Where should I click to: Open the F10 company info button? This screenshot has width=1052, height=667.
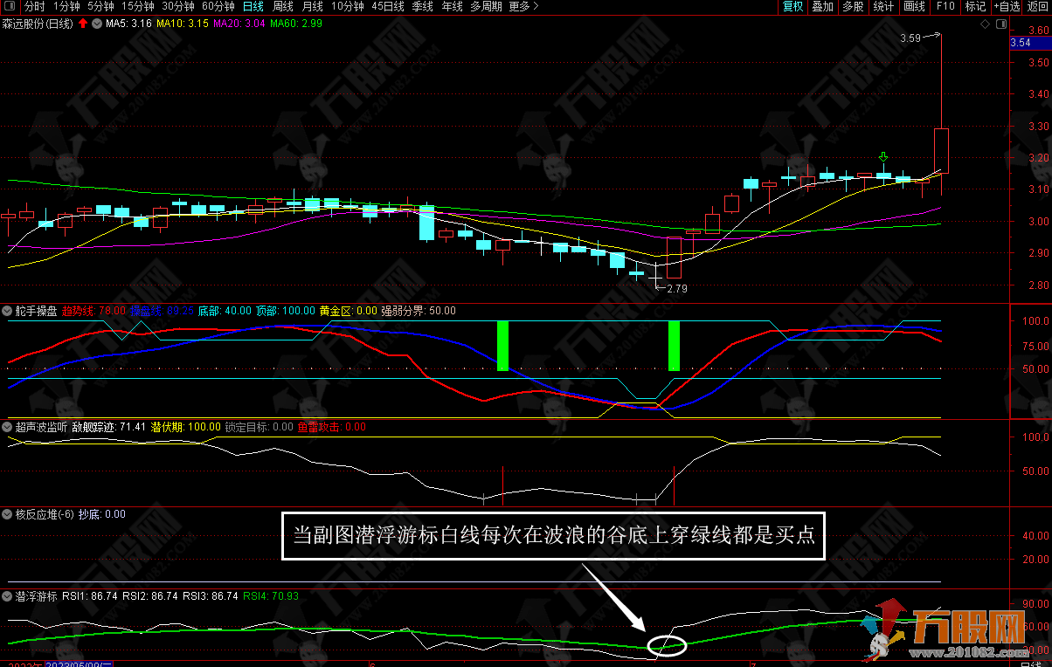coord(945,6)
